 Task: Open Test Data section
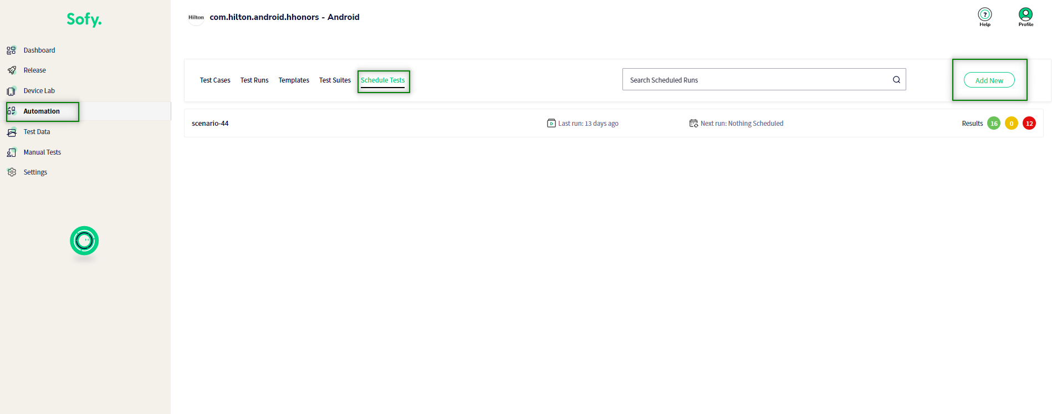(37, 132)
